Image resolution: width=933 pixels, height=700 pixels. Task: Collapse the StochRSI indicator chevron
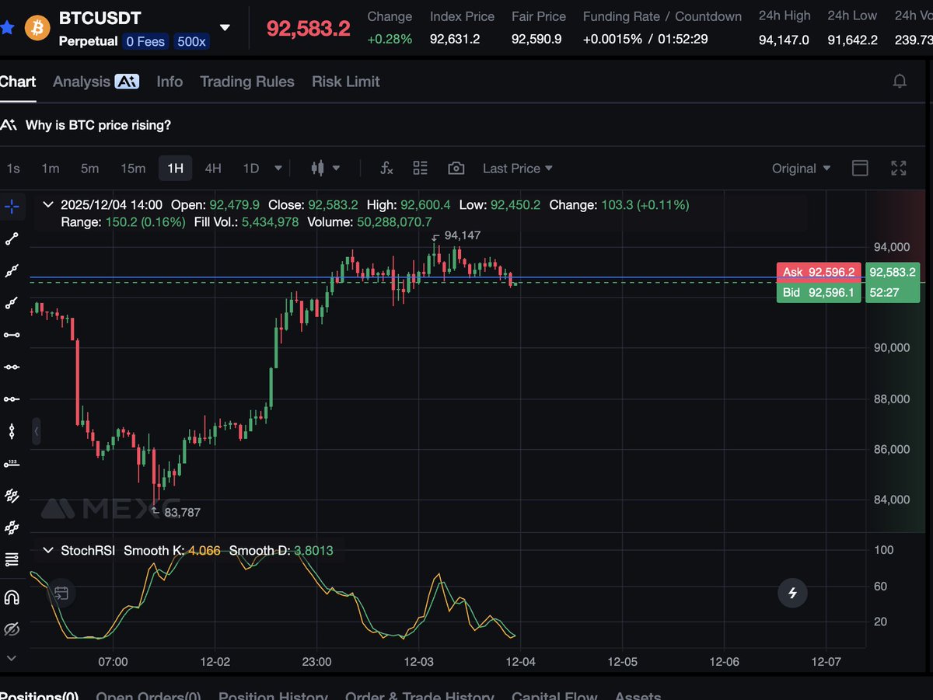coord(48,550)
